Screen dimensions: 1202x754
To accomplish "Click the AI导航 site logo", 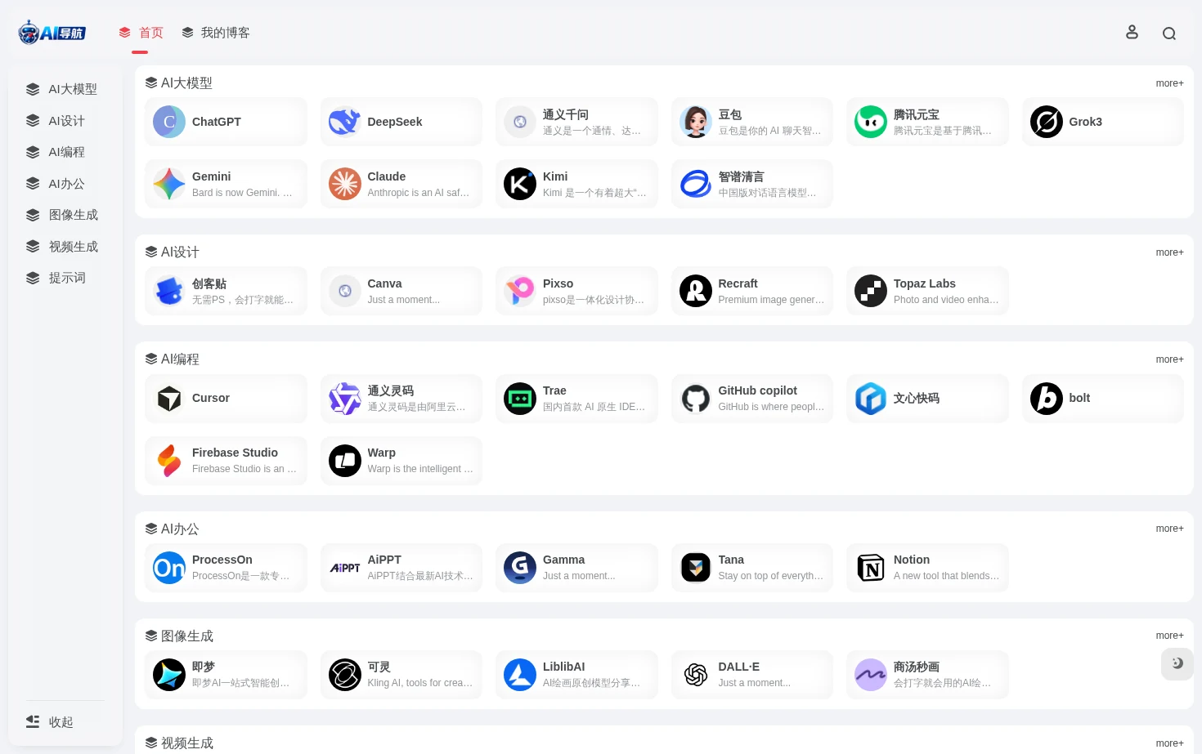I will point(52,33).
